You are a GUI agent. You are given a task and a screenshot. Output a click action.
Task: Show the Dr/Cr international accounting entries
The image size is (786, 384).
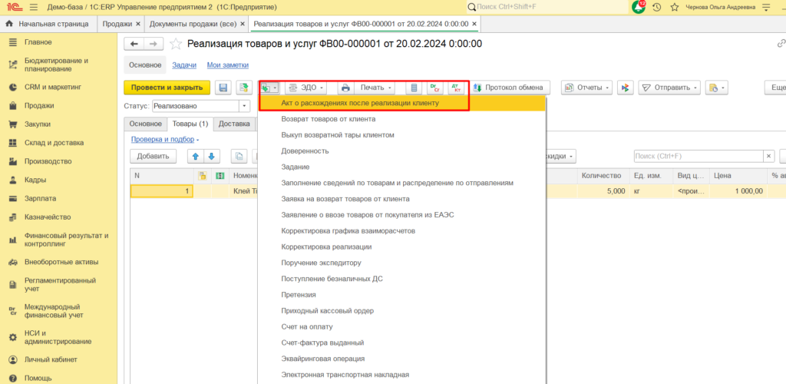434,88
